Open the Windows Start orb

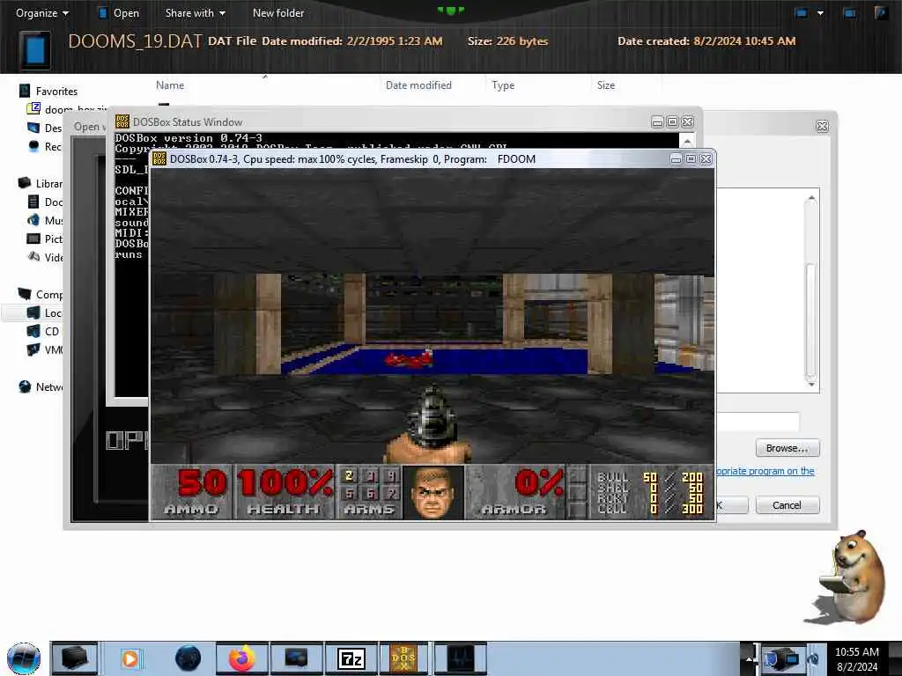coord(24,658)
